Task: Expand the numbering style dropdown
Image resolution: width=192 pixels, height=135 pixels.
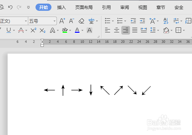Action: click(125, 21)
